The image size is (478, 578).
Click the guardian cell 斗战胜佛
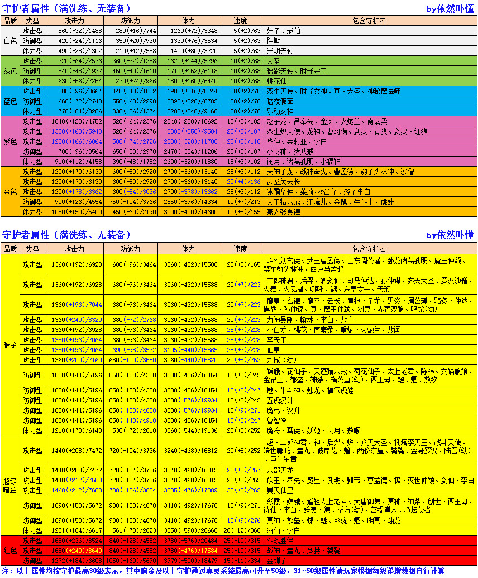[x=369, y=541]
